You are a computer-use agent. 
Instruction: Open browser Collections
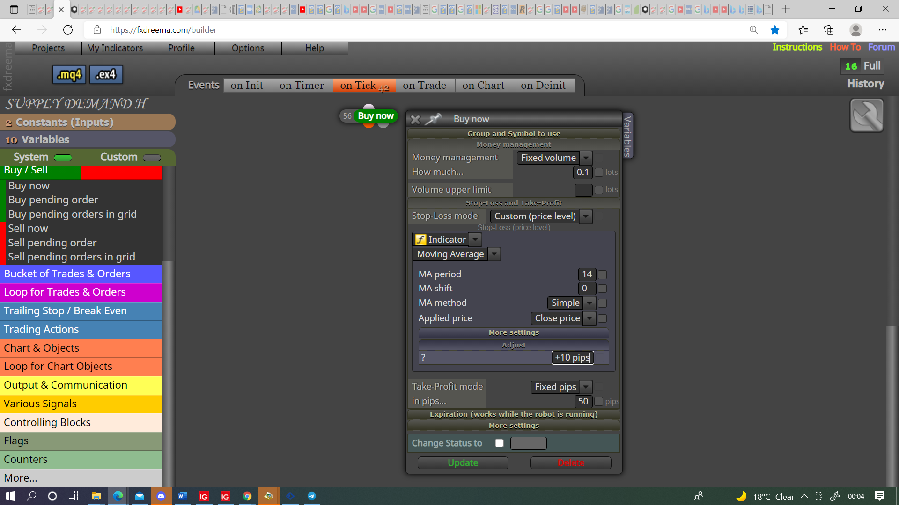(829, 30)
